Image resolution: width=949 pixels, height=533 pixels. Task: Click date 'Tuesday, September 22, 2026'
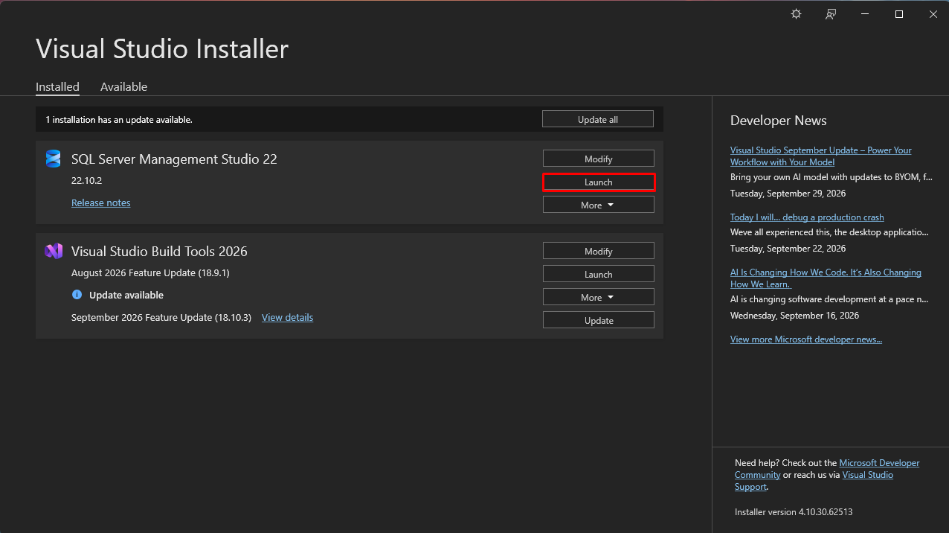788,248
